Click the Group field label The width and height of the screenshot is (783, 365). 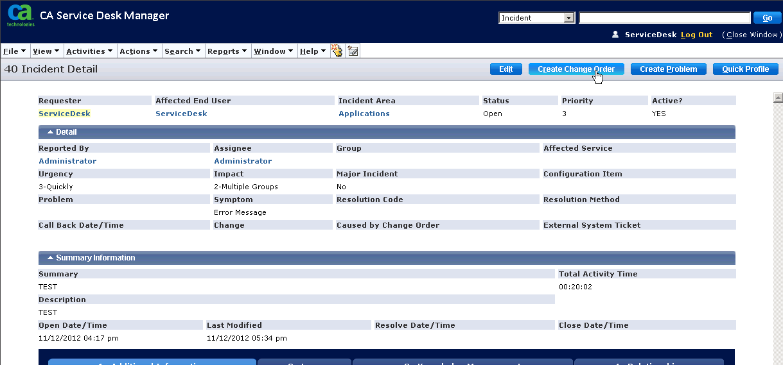[x=349, y=148]
